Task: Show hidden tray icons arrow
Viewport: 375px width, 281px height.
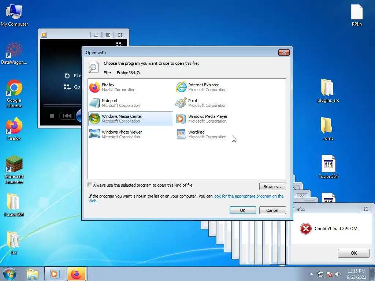Action: click(x=311, y=274)
